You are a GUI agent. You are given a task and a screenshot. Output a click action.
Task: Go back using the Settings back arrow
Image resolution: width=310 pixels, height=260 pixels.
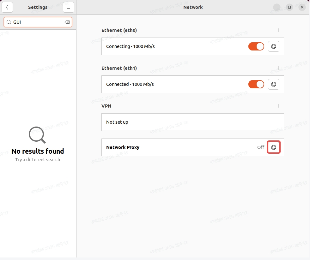coord(7,7)
